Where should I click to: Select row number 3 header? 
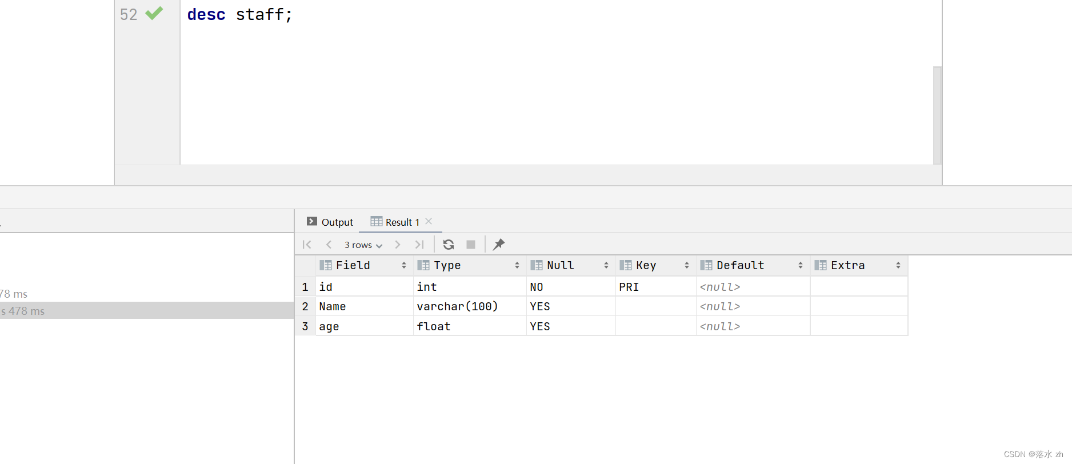[x=305, y=326]
